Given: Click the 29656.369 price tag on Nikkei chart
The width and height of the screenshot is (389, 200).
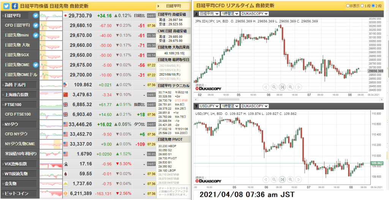Looking at the screenshot, I should click(376, 71).
